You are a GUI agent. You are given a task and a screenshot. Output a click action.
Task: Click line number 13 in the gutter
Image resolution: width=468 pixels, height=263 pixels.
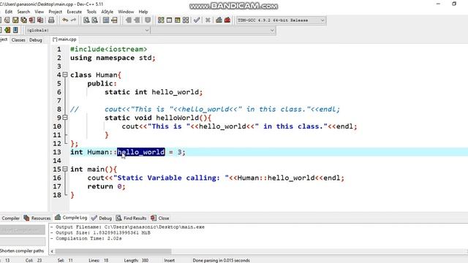pos(57,152)
